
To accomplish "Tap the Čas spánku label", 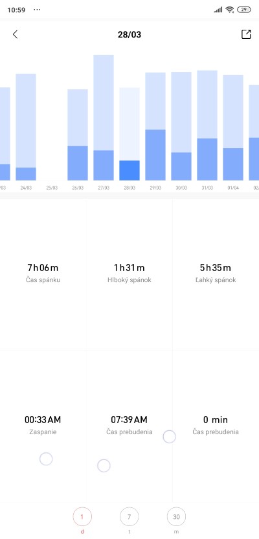I will tap(43, 280).
